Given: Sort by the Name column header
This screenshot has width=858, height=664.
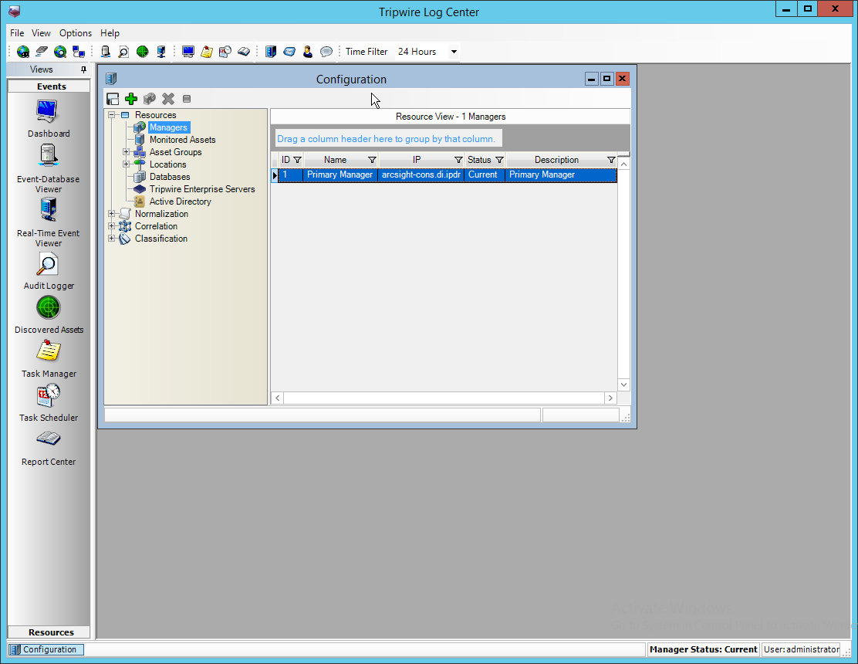Looking at the screenshot, I should pos(335,160).
